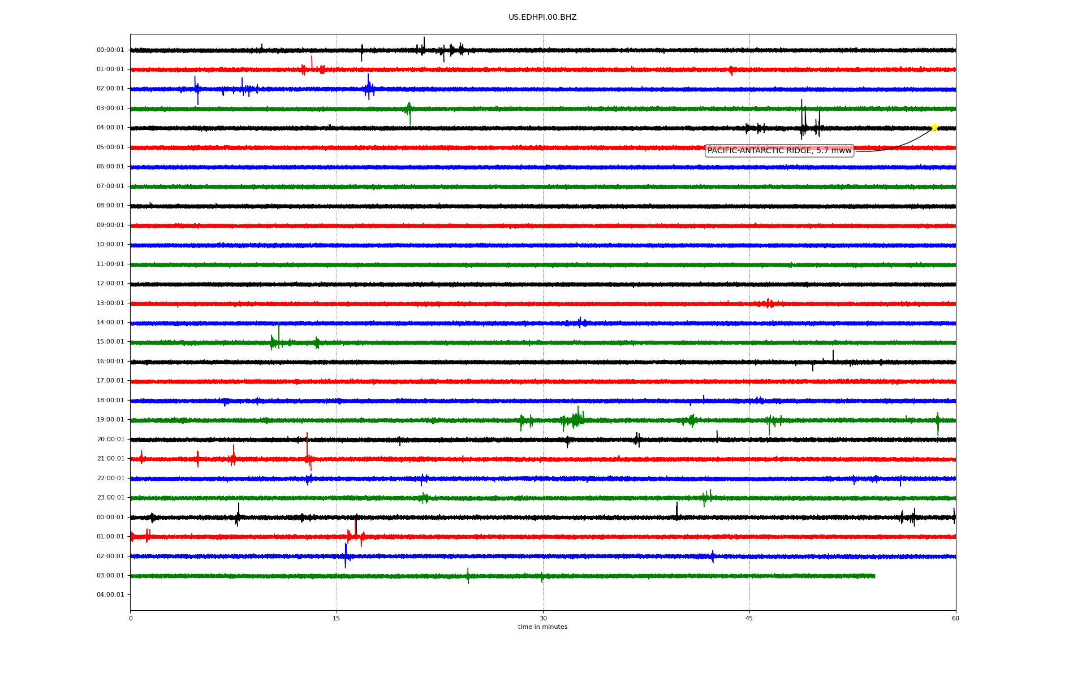Screen dimensions: 1086x678
Task: Click the 06:00:01 row label
Action: [110, 167]
